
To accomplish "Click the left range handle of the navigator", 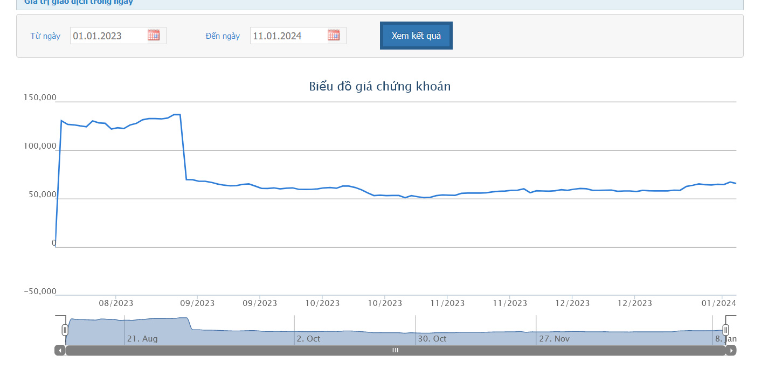I will 65,330.
